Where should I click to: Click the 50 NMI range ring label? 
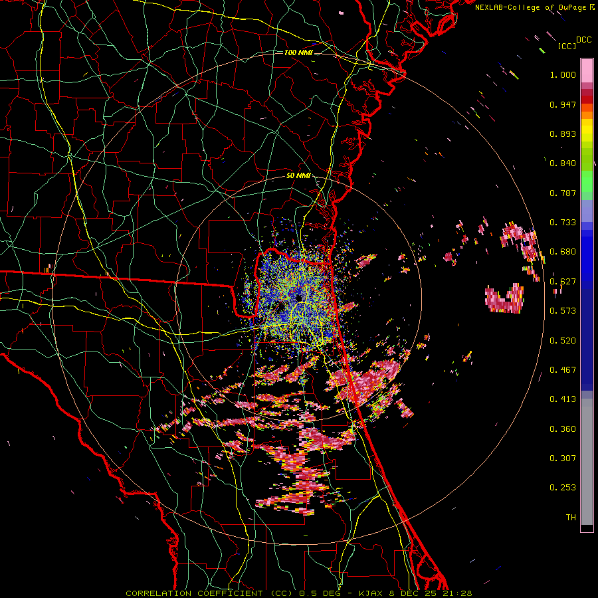(298, 176)
